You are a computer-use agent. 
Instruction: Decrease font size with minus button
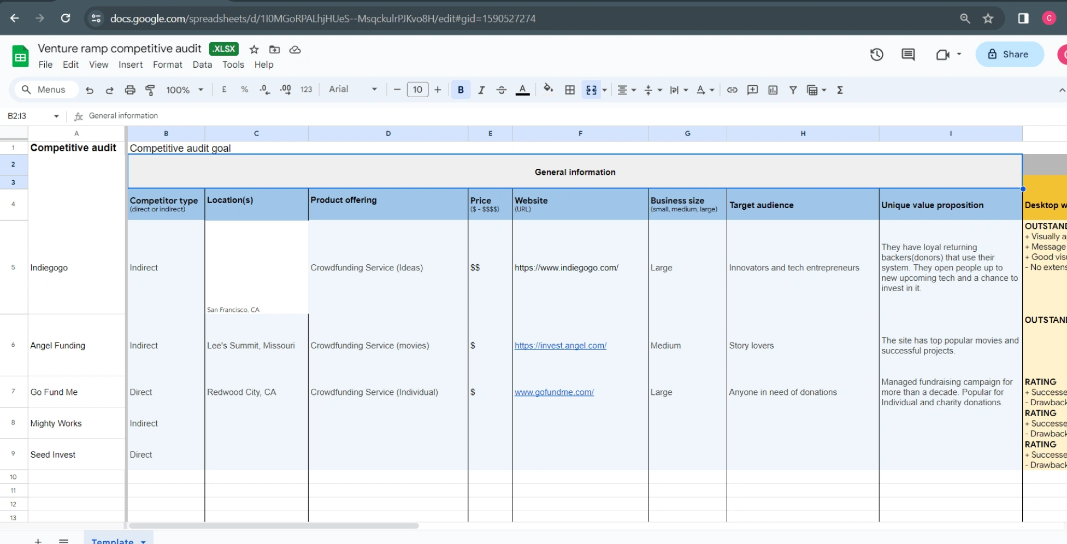[x=397, y=90]
